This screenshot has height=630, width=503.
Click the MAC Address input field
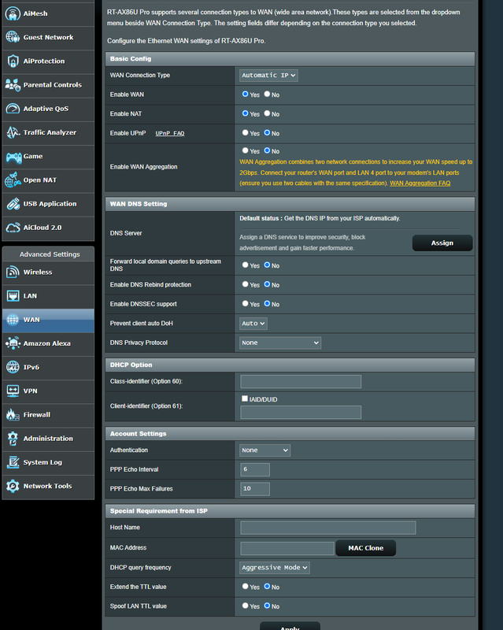point(287,548)
